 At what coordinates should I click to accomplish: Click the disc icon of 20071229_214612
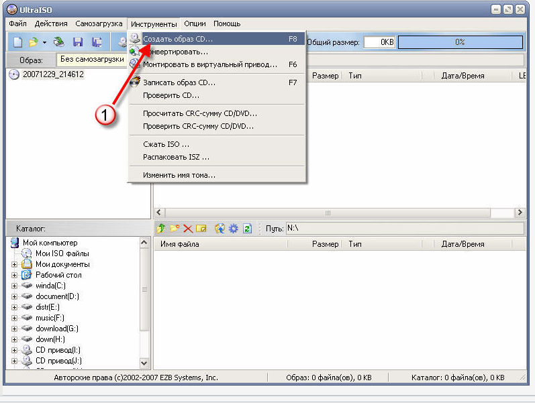coord(13,74)
